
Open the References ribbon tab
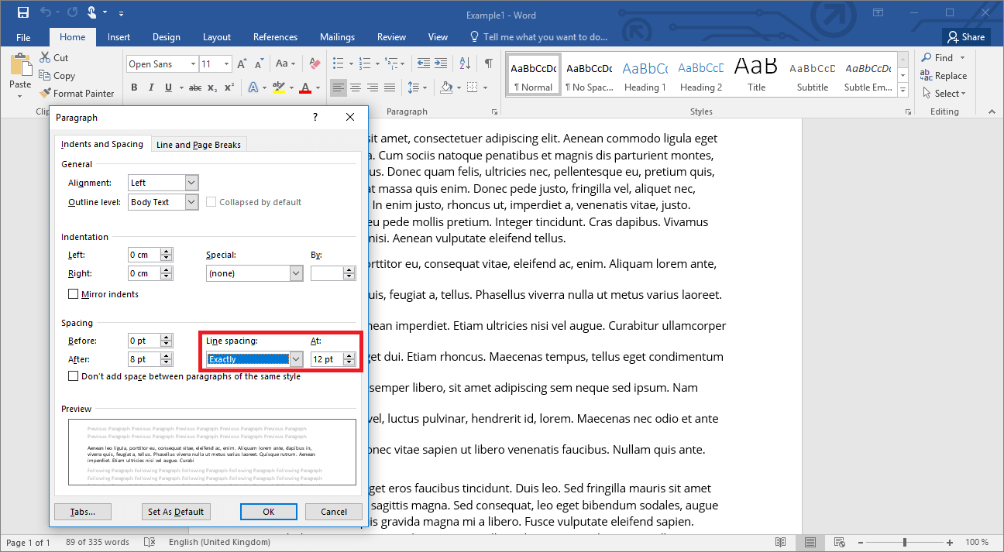pyautogui.click(x=275, y=36)
